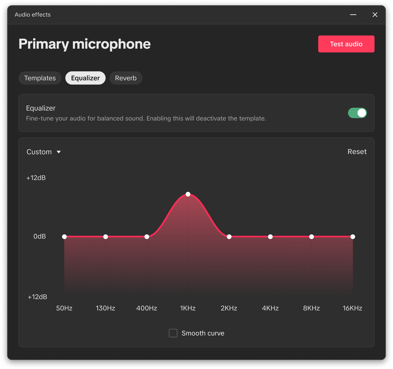Image resolution: width=393 pixels, height=369 pixels.
Task: Disable the Equalizer toggle switch
Action: tap(357, 113)
